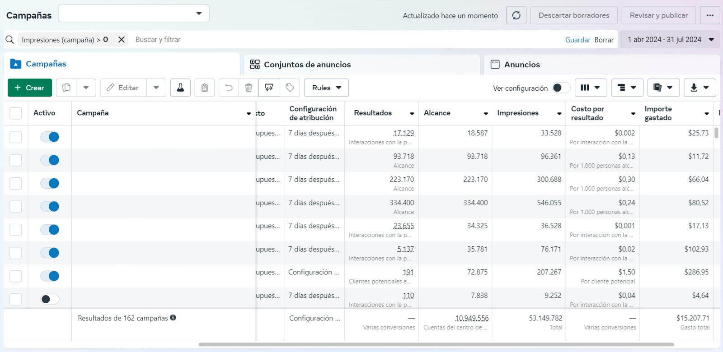This screenshot has height=352, width=723.
Task: Switch to the Campañas tab
Action: pos(122,64)
